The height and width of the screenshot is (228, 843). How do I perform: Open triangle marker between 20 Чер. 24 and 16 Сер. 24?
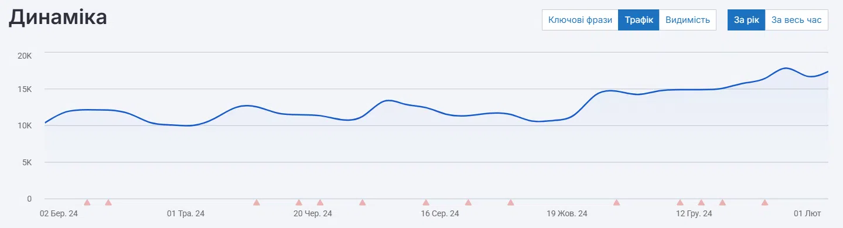[x=363, y=202]
